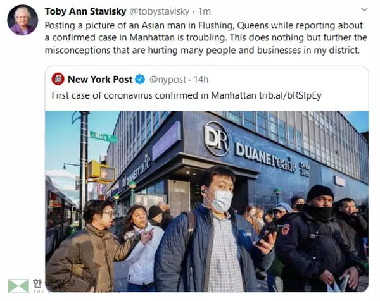This screenshot has height=301, width=380.
Task: Open the 1m tweet timestamp
Action: click(x=205, y=11)
